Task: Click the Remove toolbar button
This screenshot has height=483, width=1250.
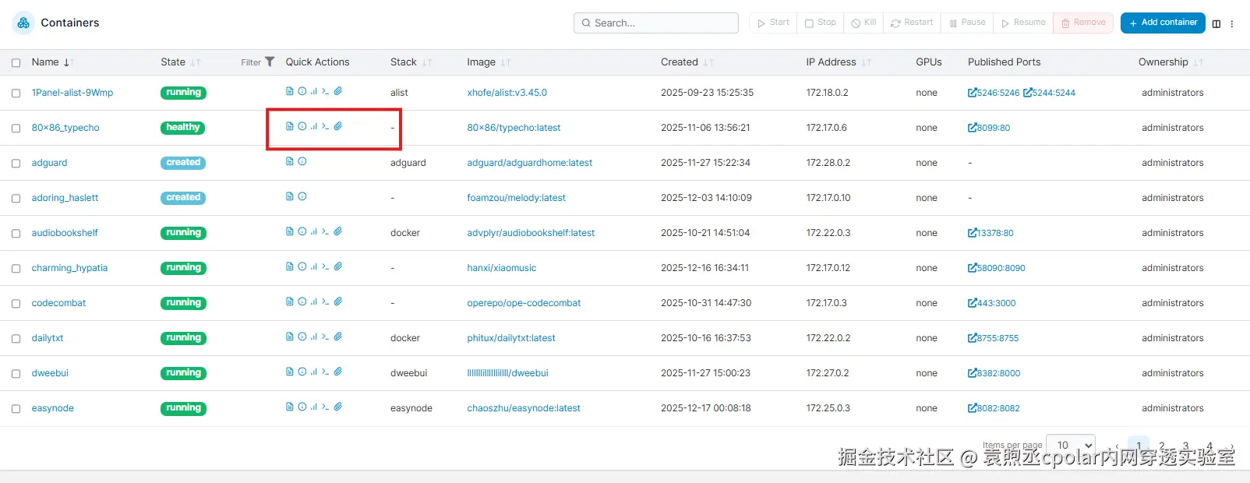Action: (1083, 23)
